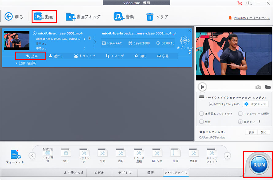Select 回転 rotate tool in toolbox
Viewport: 273px width, 180px height.
tap(121, 155)
